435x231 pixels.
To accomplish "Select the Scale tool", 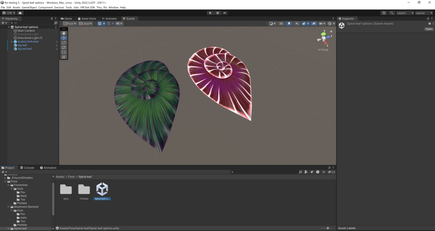I will (64, 47).
